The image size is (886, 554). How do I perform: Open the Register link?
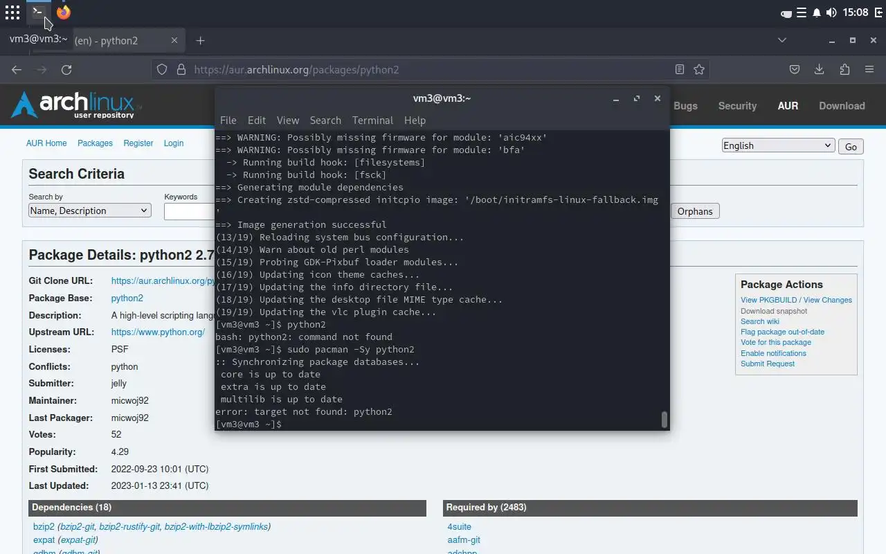[x=138, y=143]
